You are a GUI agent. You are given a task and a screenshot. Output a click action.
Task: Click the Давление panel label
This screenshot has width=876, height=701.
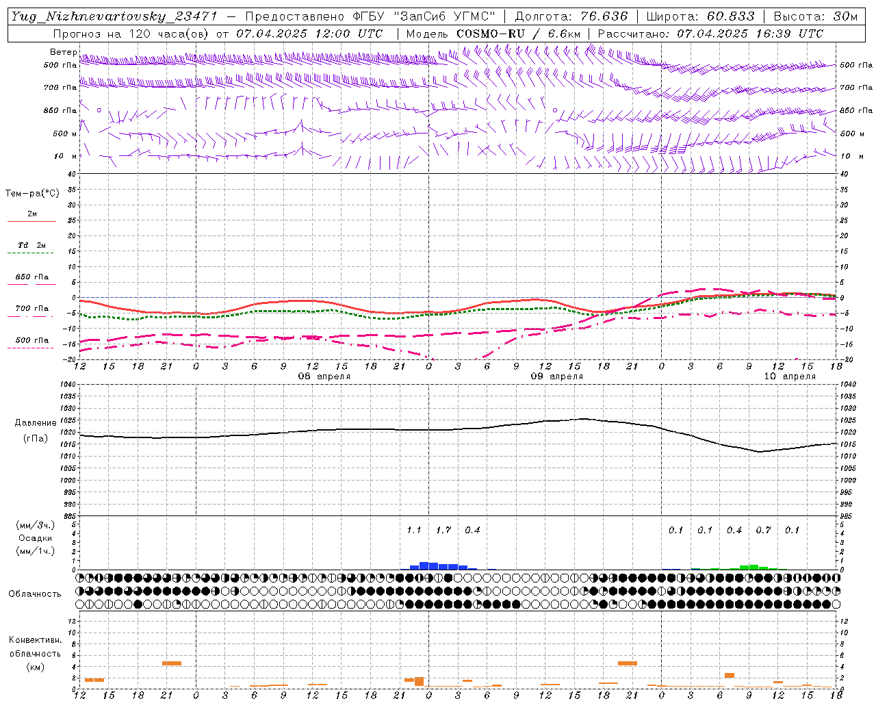pos(36,423)
